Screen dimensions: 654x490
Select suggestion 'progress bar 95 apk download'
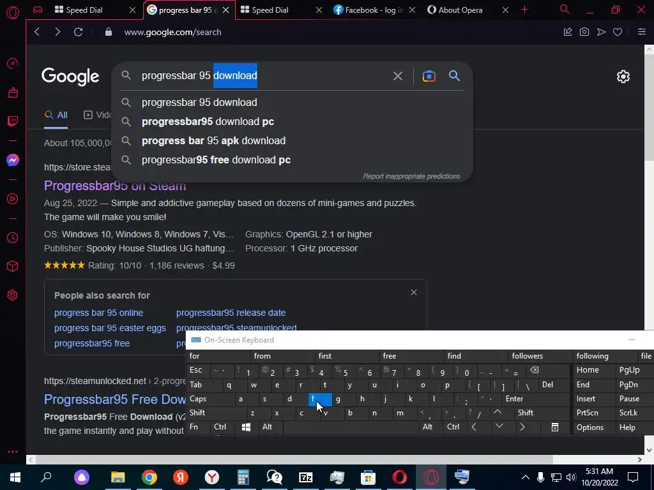coord(213,141)
